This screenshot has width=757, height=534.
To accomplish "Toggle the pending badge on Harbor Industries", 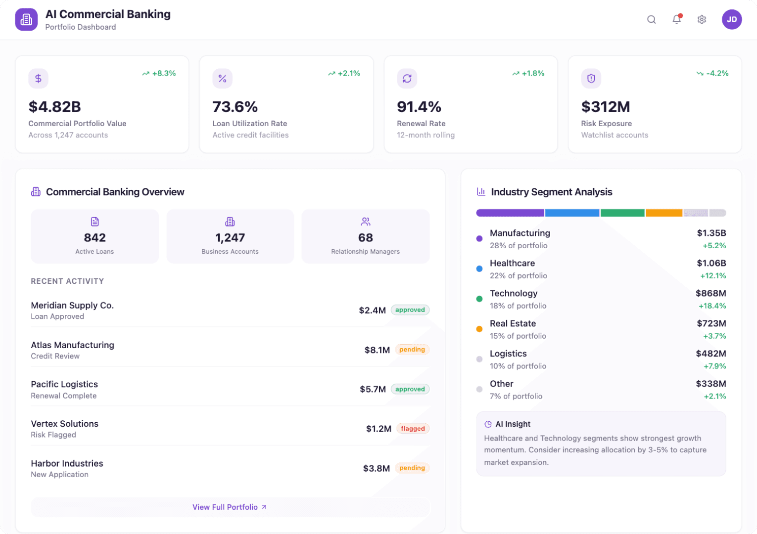I will pos(412,468).
